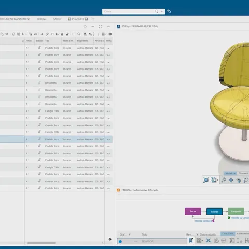
Task: Click the horizontal scrollbar thumb below table
Action: tap(41, 243)
